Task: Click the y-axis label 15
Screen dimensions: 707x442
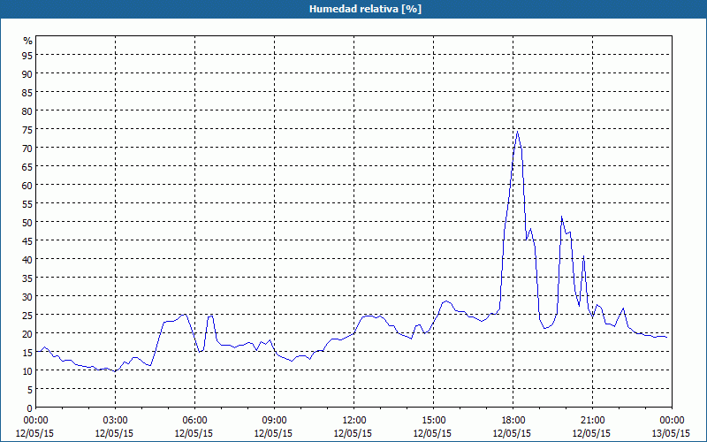Action: pos(27,352)
